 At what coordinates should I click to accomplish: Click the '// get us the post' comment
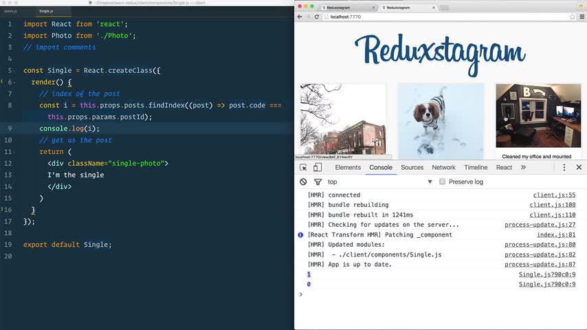pos(76,140)
